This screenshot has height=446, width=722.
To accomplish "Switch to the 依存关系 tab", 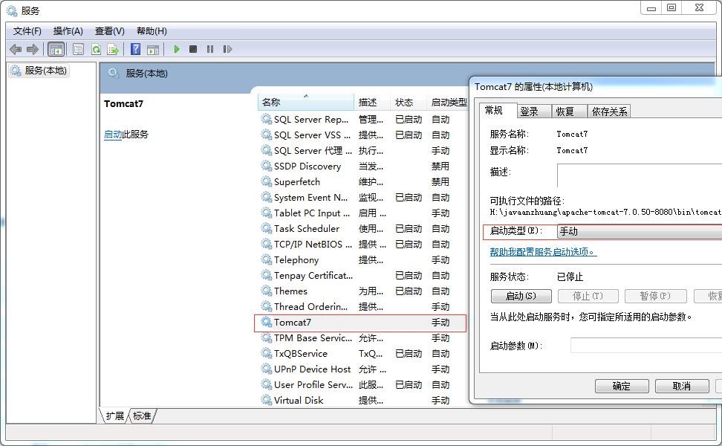I will (609, 111).
